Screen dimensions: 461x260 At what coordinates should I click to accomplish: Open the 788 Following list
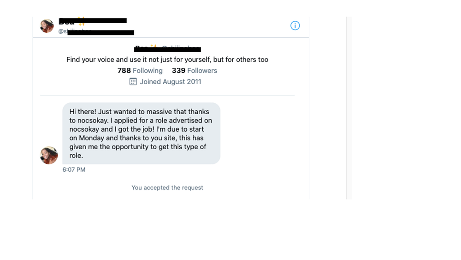(140, 71)
